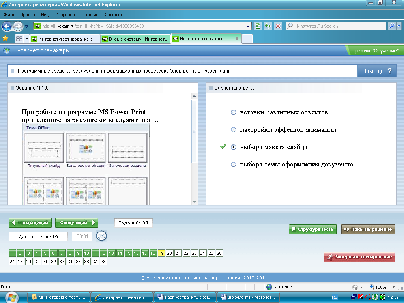404x303 pixels.
Task: Click in the NightWarez.Ru Search field
Action: pyautogui.click(x=335, y=26)
